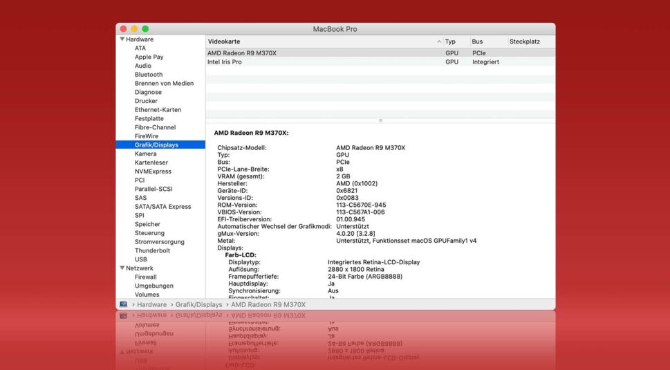Click the yellow minimize window button
This screenshot has width=670, height=370.
(x=134, y=28)
